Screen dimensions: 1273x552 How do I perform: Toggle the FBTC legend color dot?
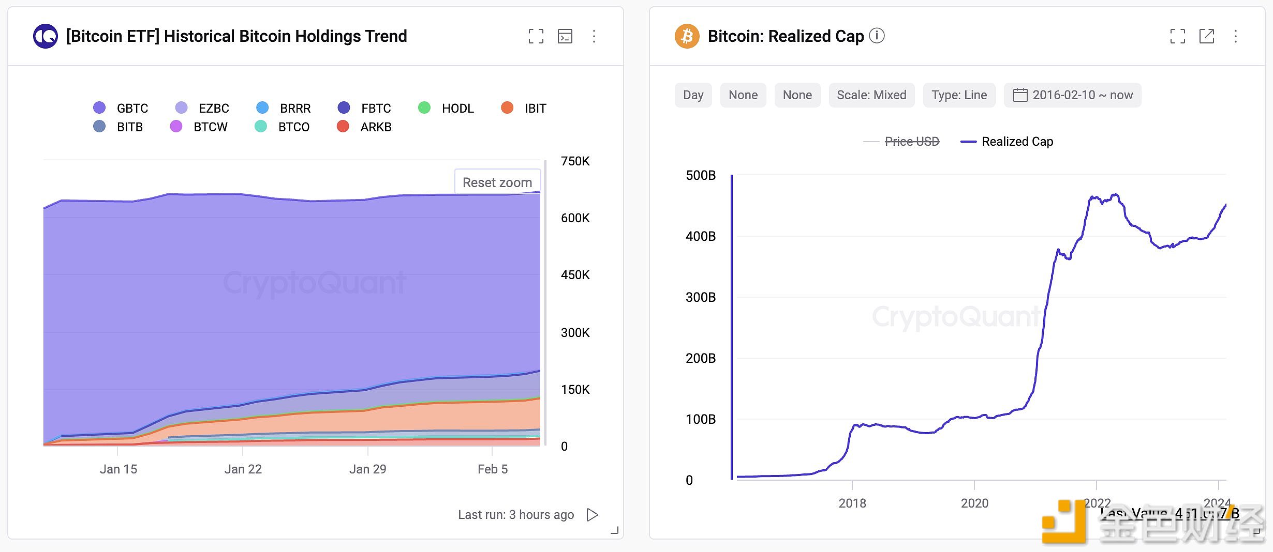click(x=344, y=108)
